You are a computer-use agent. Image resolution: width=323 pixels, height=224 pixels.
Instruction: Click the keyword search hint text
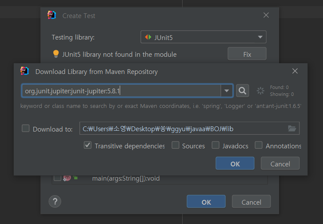tap(161, 106)
